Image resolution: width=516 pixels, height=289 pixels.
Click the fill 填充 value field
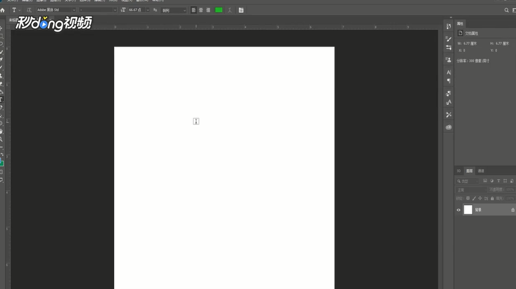[510, 198]
